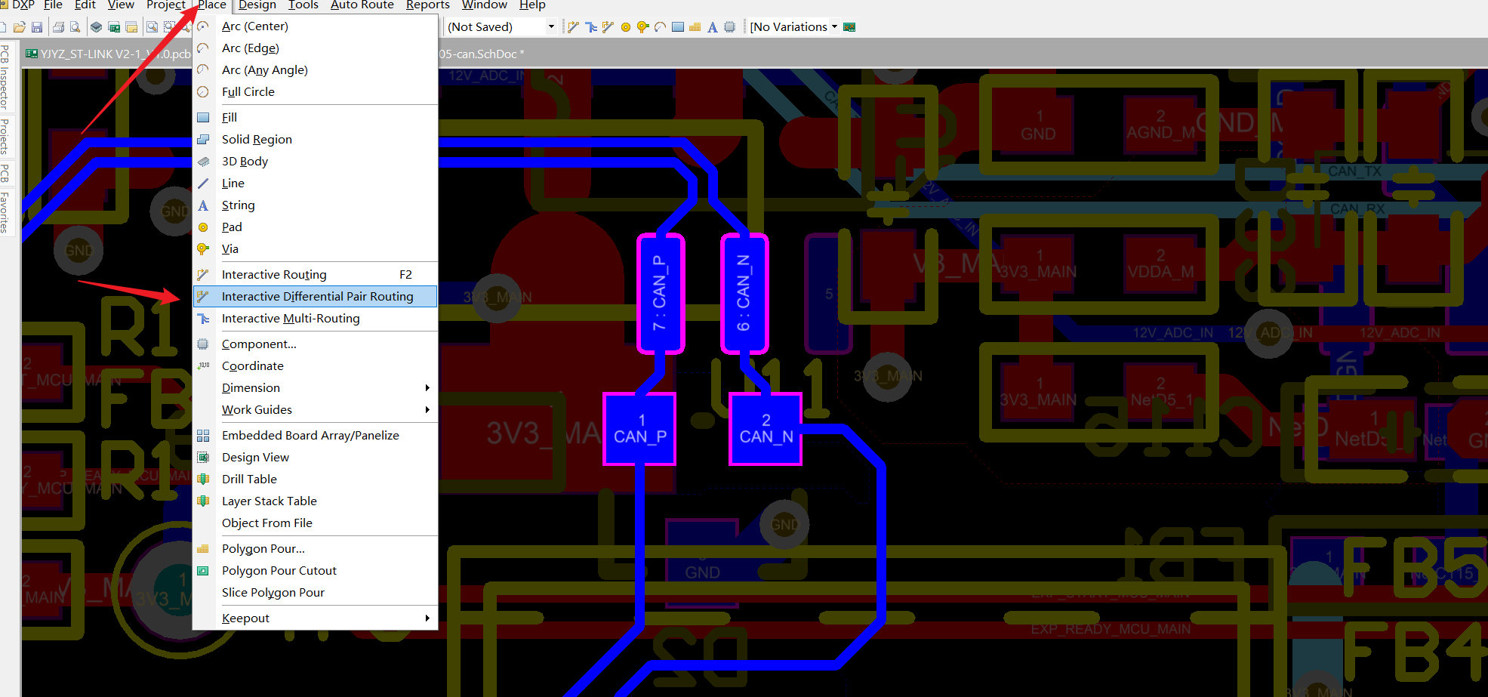1488x697 pixels.
Task: Select Pad in the Place menu
Action: tap(316, 227)
